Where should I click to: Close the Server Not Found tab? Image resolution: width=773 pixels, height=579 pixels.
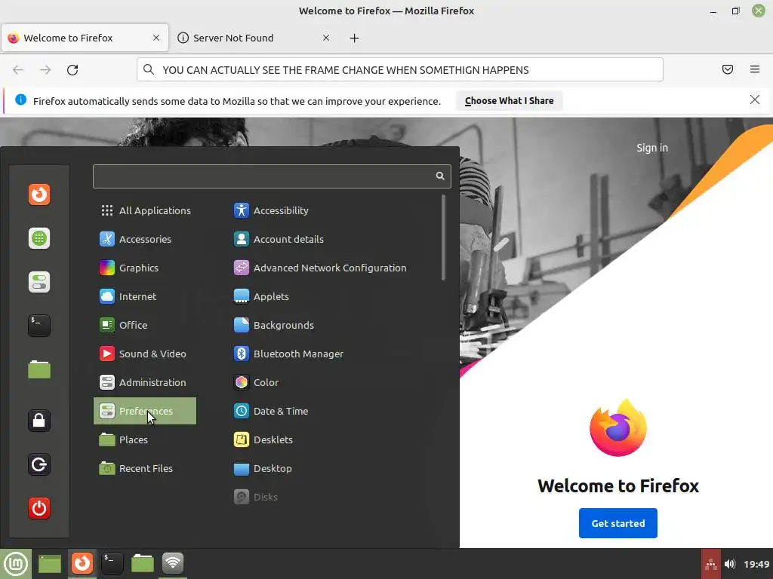(x=326, y=38)
